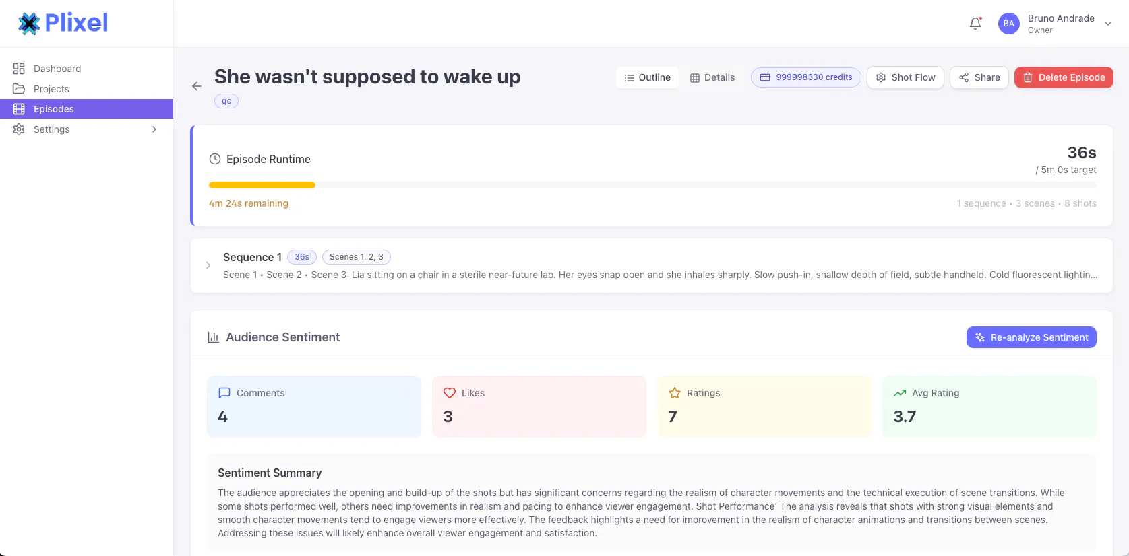This screenshot has height=556, width=1129.
Task: Click the Sequence 1 heading
Action: (x=252, y=257)
